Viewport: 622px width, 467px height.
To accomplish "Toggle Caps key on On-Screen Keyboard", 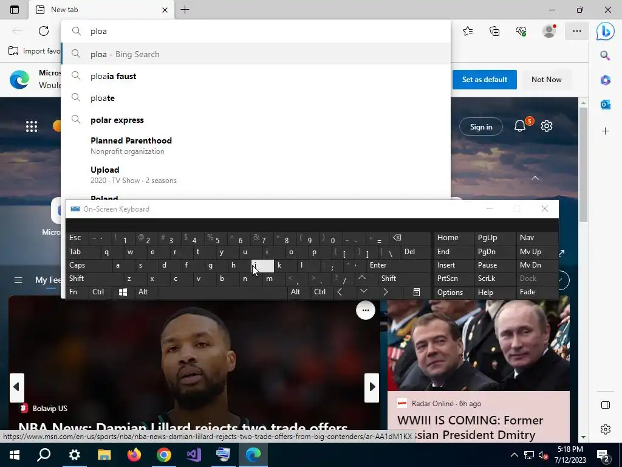I will click(x=89, y=265).
